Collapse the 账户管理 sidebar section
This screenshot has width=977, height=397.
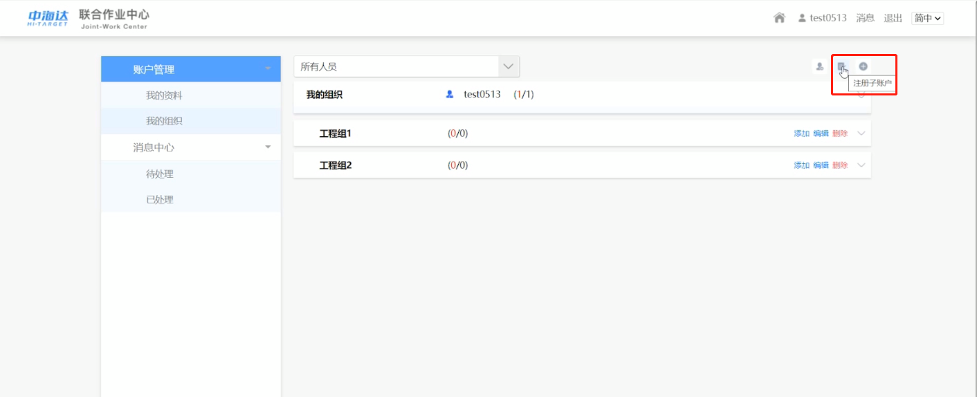pyautogui.click(x=268, y=69)
